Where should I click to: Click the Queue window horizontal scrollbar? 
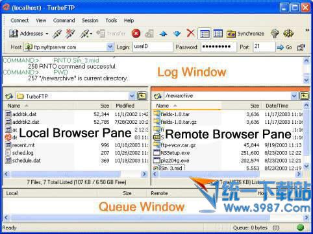coord(156,217)
